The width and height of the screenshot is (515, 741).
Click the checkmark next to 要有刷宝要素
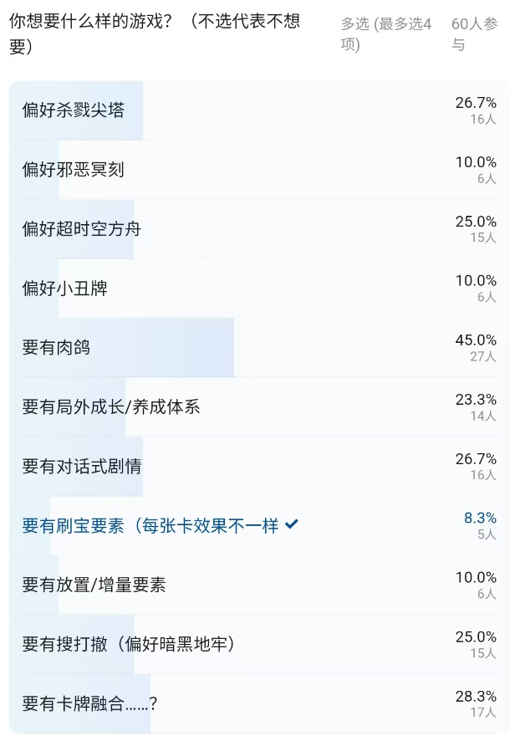(292, 524)
